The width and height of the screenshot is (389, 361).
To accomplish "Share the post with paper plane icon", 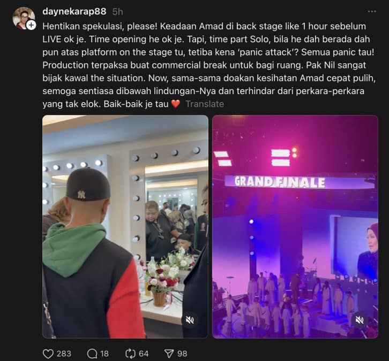I will click(x=169, y=354).
